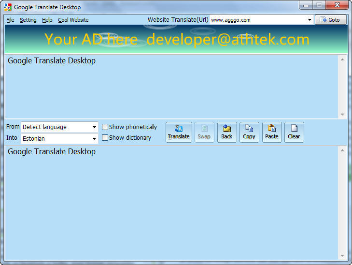352x265 pixels.
Task: Click the Translate button icon
Action: click(x=179, y=129)
